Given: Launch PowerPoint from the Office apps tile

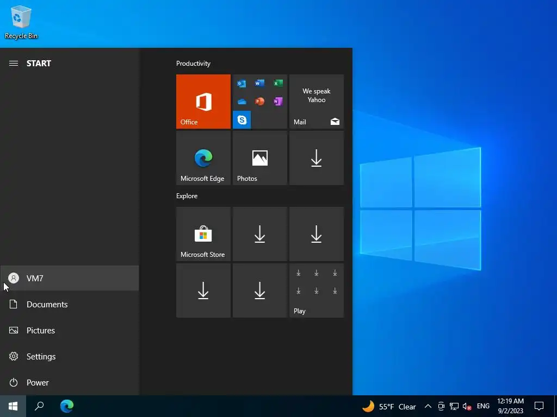Looking at the screenshot, I should coord(259,102).
